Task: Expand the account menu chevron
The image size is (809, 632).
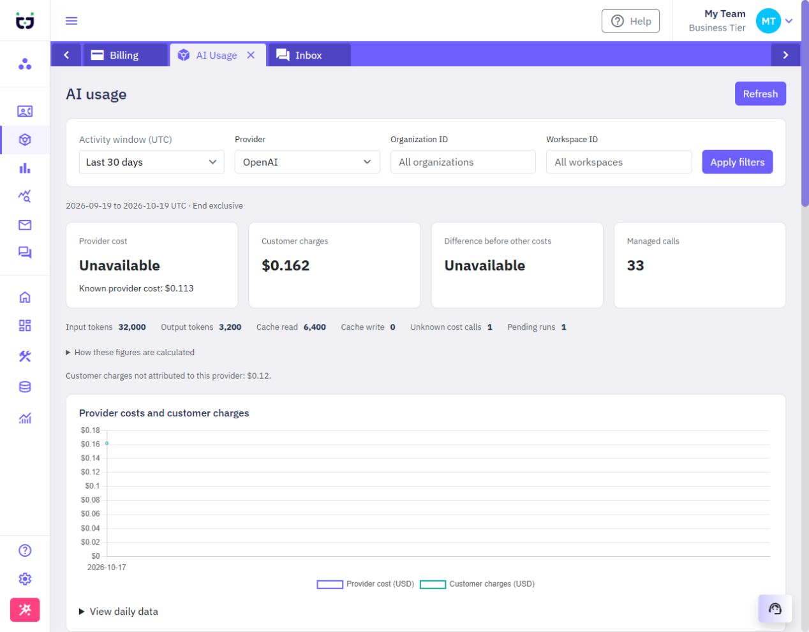Action: pyautogui.click(x=789, y=21)
